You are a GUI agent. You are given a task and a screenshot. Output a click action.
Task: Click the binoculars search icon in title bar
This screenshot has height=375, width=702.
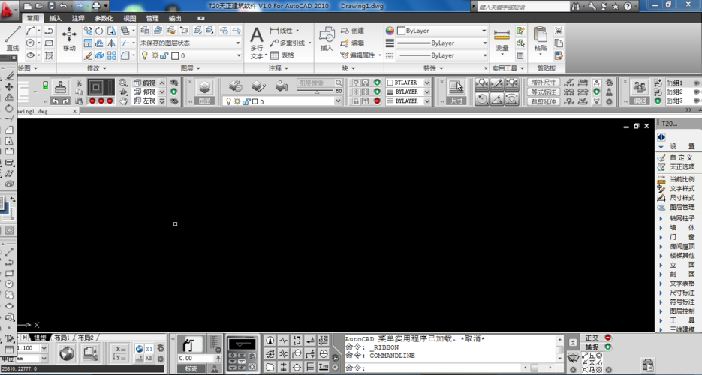tap(576, 6)
